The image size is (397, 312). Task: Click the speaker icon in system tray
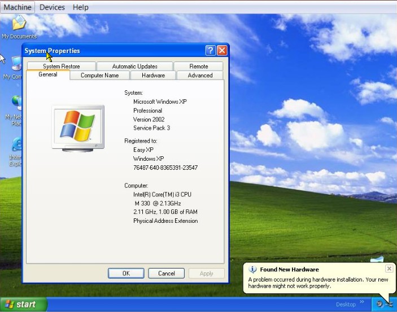379,304
